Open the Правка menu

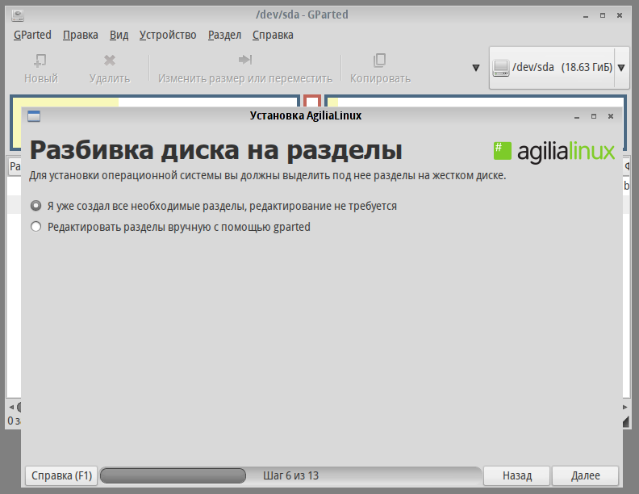tap(81, 35)
